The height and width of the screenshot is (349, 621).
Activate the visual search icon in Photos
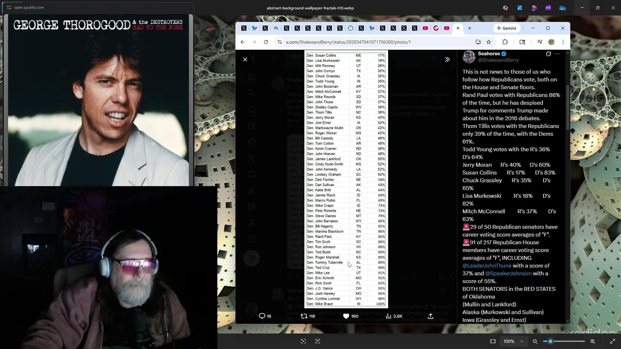point(303,341)
